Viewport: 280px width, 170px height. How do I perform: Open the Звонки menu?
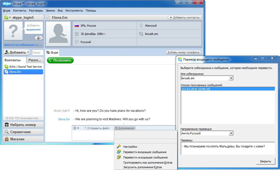point(50,11)
